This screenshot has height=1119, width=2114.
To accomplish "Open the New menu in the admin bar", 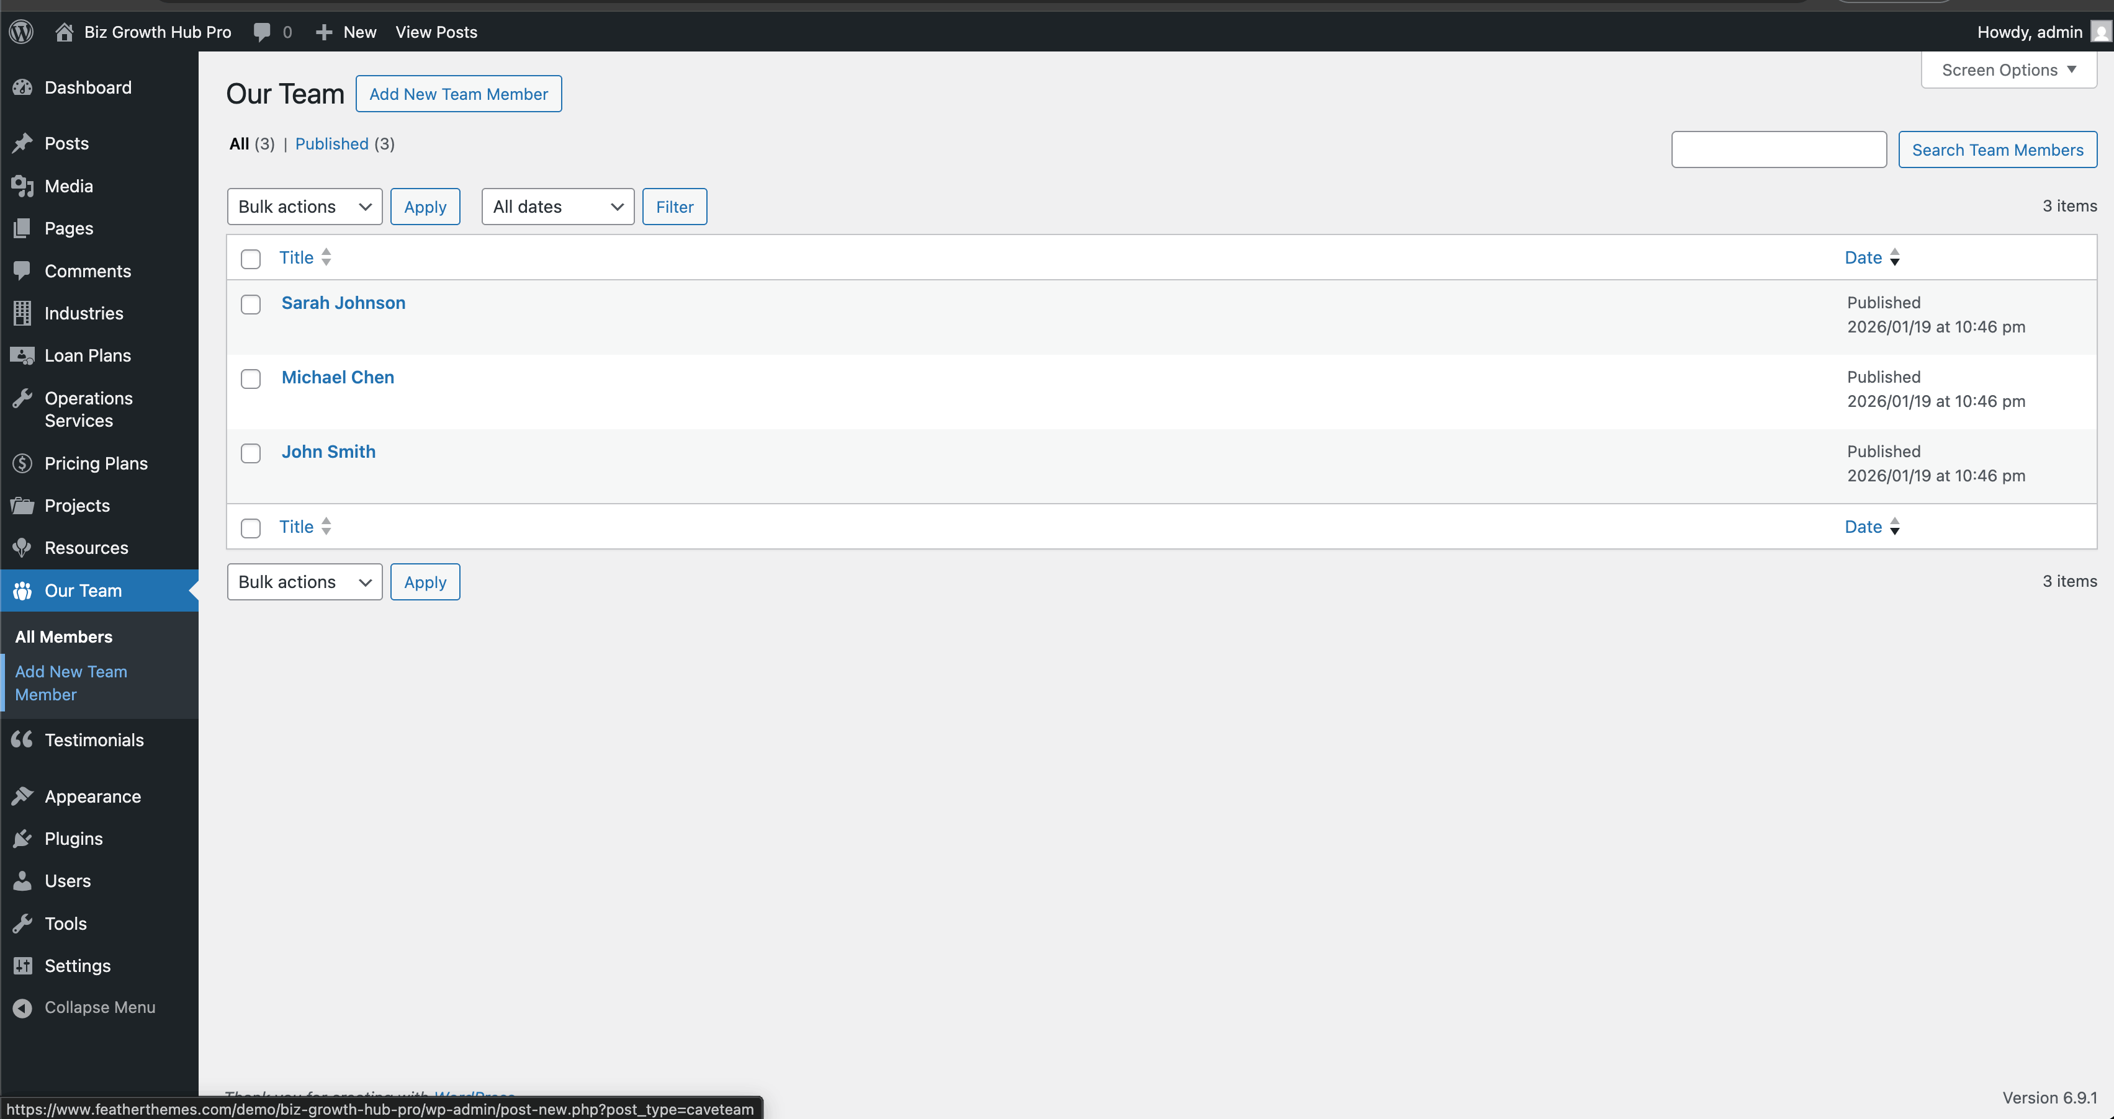I will click(344, 32).
